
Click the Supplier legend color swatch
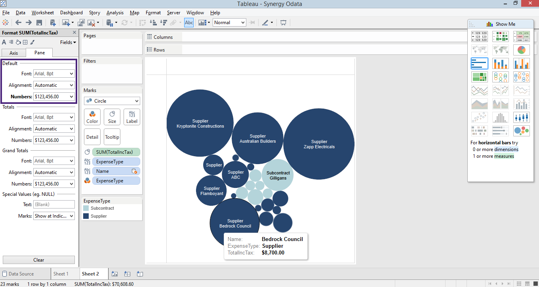[86, 216]
